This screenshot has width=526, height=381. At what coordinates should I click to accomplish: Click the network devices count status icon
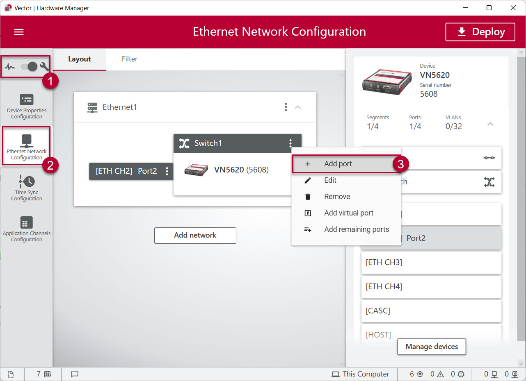point(491,374)
